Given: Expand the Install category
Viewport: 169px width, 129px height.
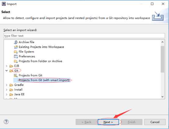Looking at the screenshot, I should tap(7, 90).
